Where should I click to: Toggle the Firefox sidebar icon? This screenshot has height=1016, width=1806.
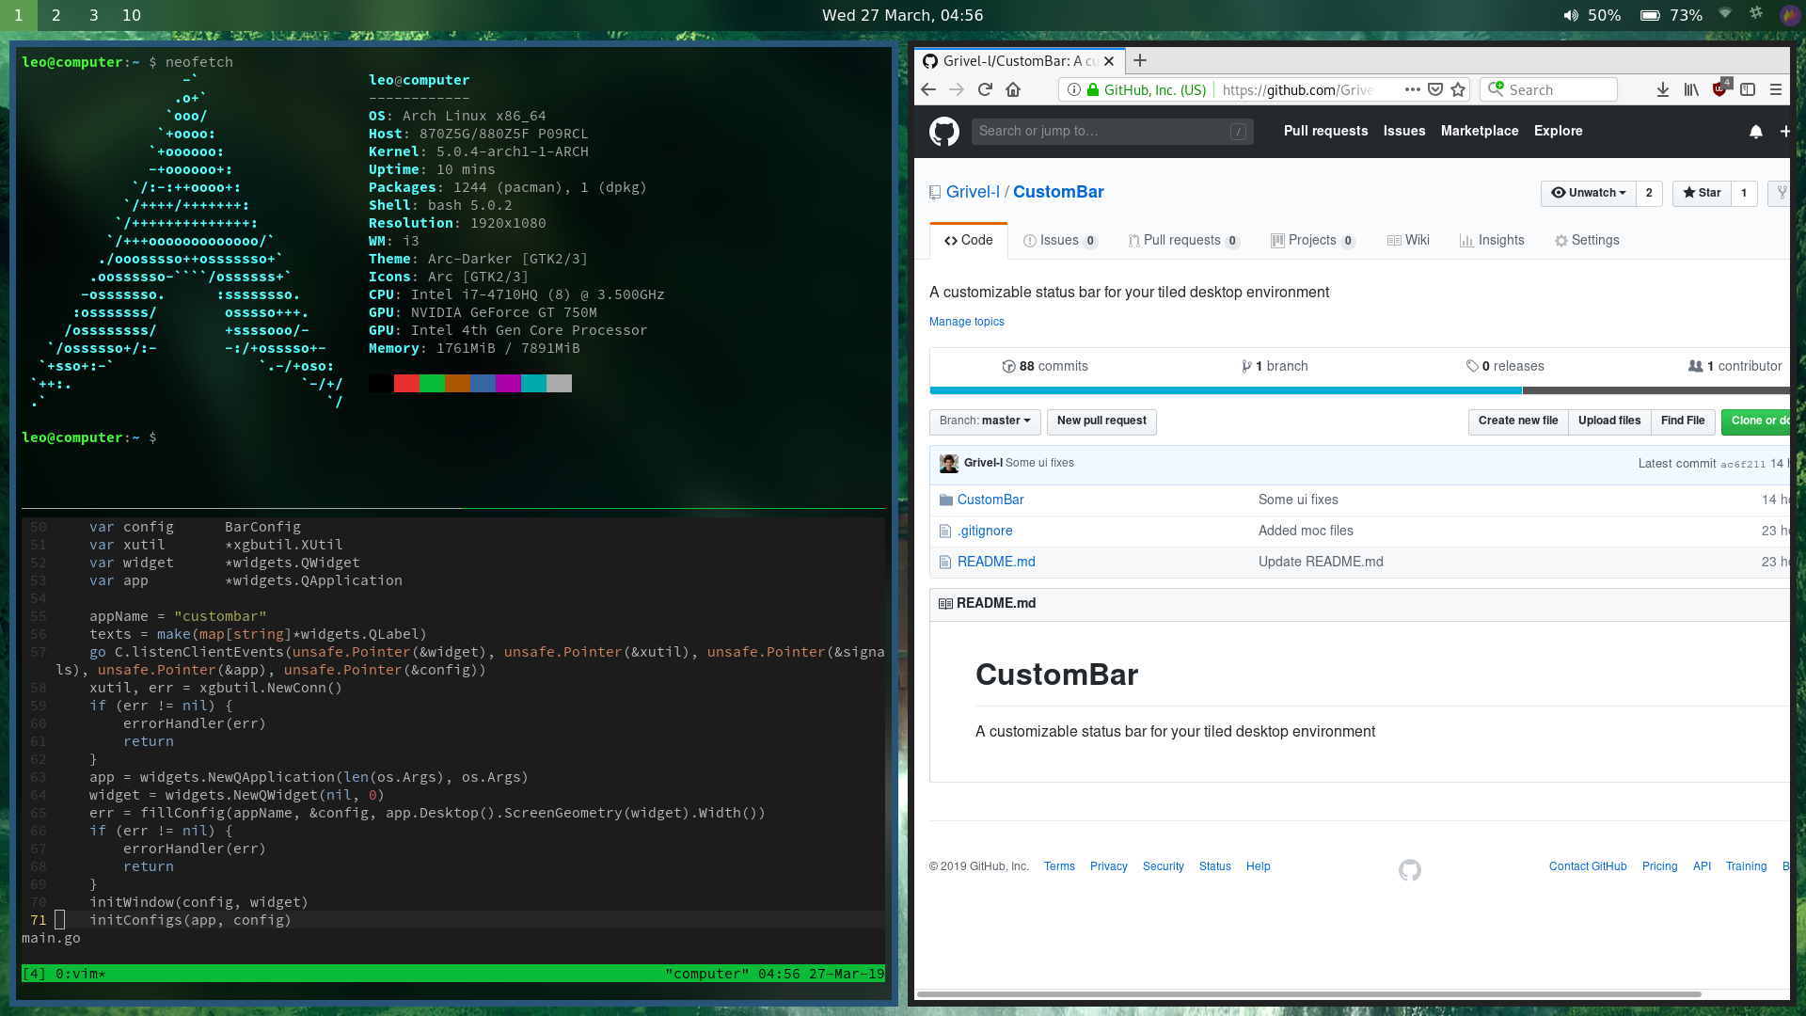point(1748,89)
